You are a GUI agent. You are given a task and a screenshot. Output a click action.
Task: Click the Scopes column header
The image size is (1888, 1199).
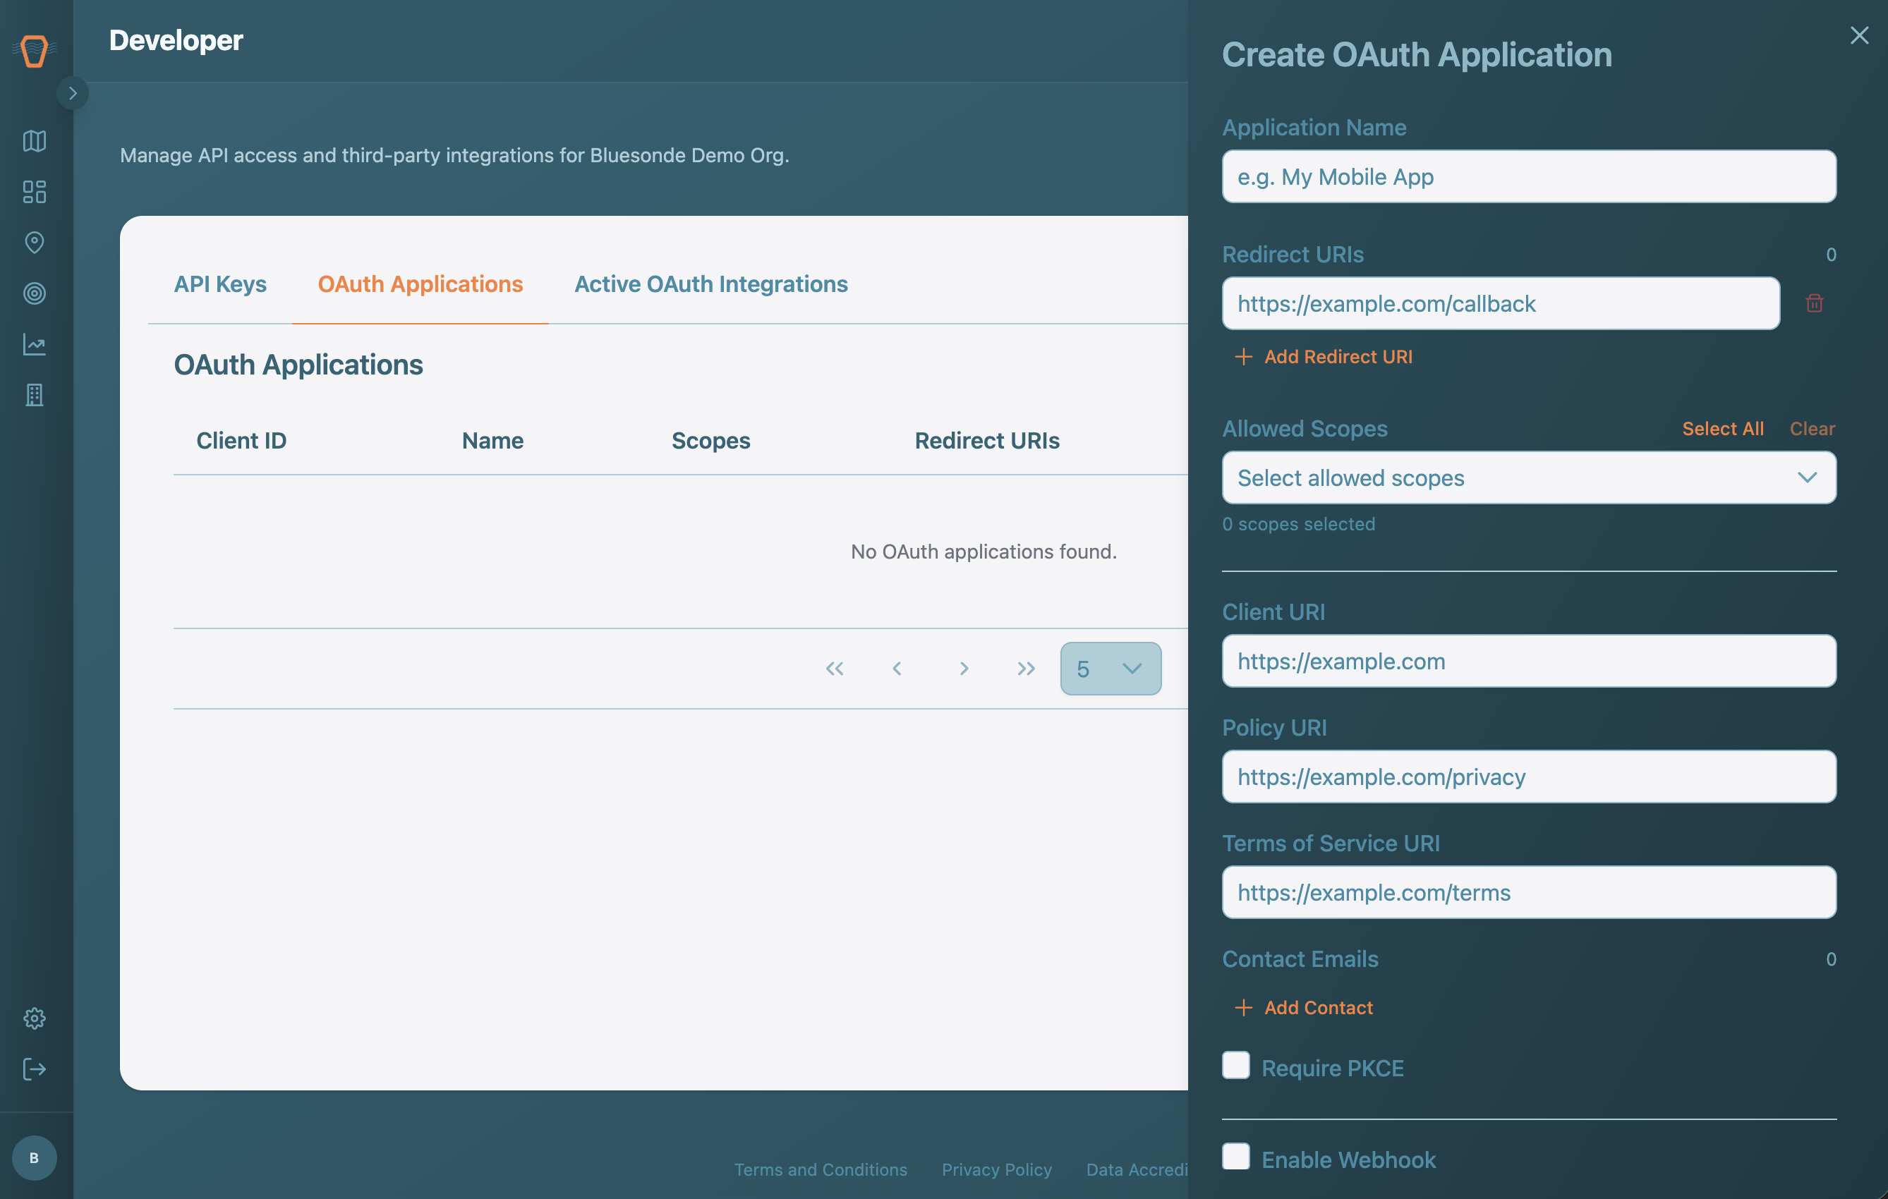(x=710, y=440)
